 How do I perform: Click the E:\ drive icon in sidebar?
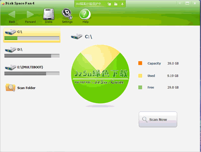(x=10, y=68)
